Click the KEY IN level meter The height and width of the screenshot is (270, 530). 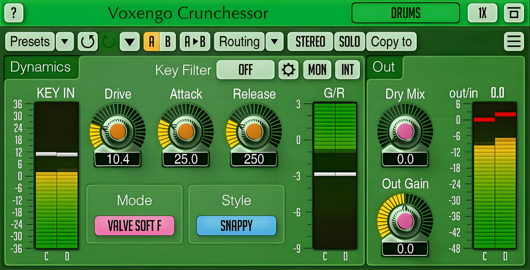[x=57, y=175]
